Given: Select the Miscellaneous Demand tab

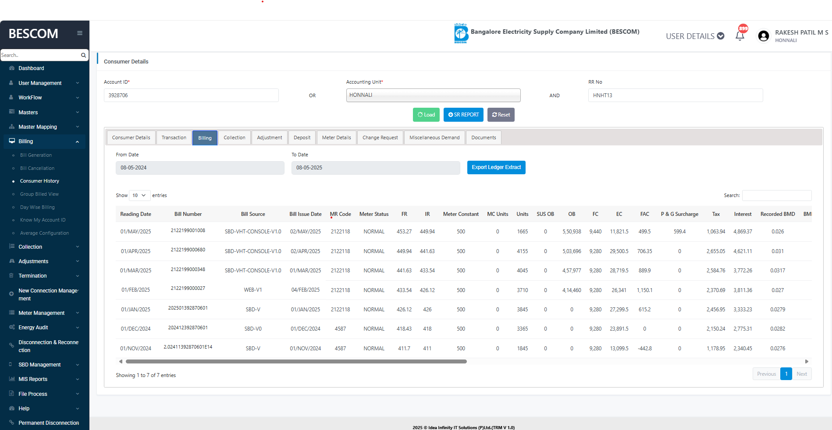Looking at the screenshot, I should (x=434, y=137).
